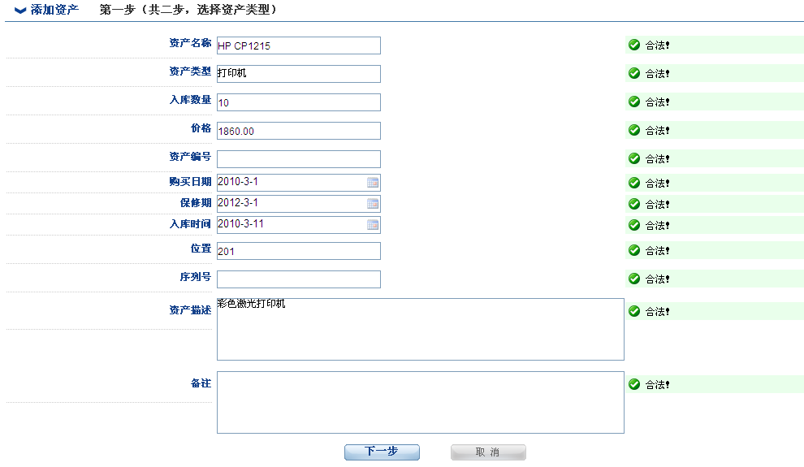Focus the 资产名称 input with HP CP1215
The height and width of the screenshot is (467, 804).
[298, 45]
